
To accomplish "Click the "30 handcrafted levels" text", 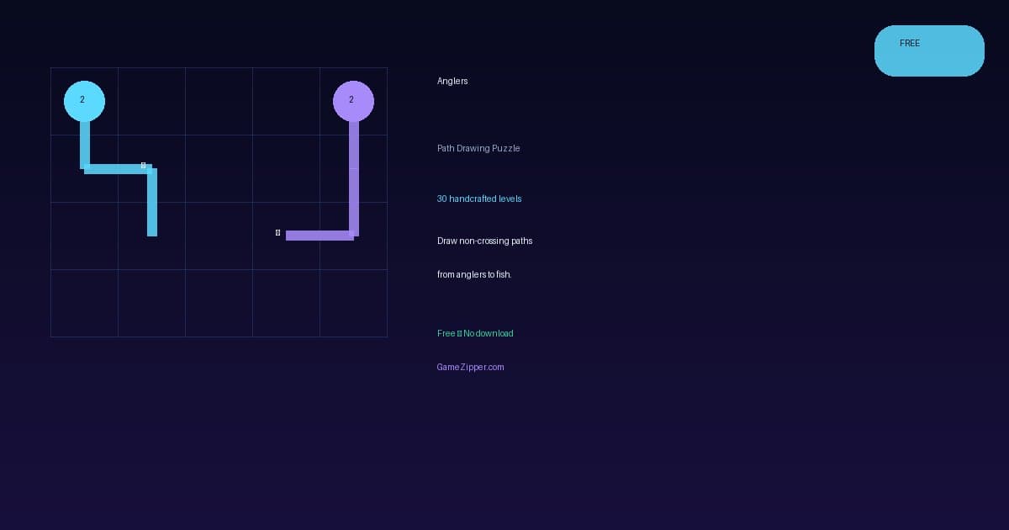I will tap(479, 199).
